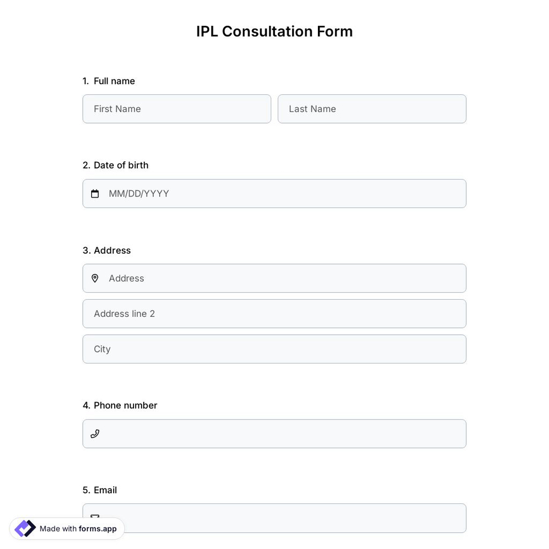The image size is (549, 549).
Task: Click the envelope icon in the Email field
Action: [95, 518]
